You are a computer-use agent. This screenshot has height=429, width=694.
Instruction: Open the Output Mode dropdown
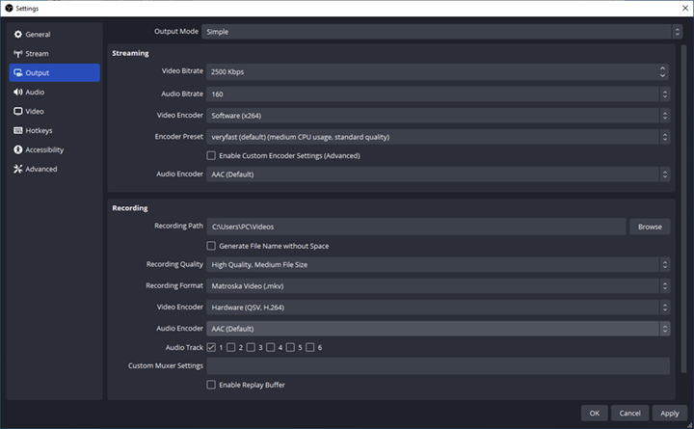(x=441, y=32)
